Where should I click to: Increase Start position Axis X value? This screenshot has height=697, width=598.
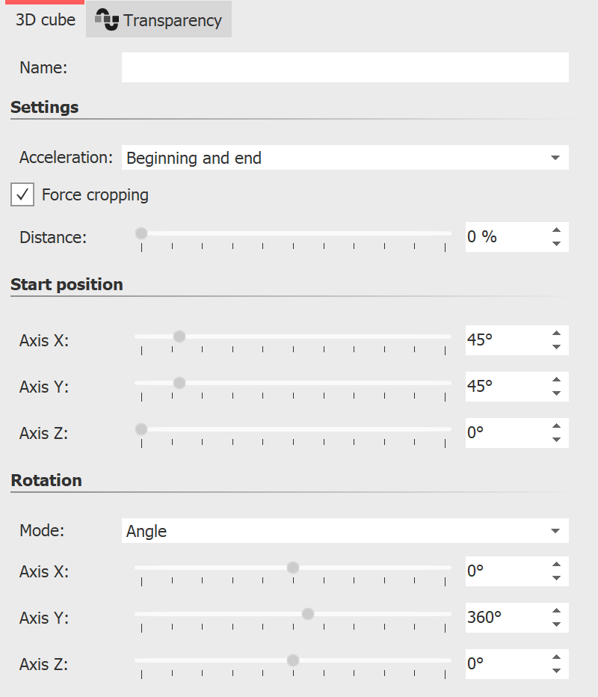555,334
